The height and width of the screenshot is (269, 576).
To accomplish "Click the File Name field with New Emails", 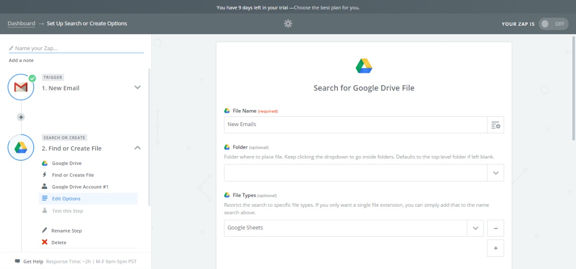I will point(356,125).
